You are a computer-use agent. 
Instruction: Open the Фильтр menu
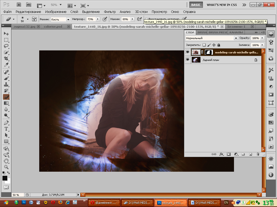tap(110, 12)
